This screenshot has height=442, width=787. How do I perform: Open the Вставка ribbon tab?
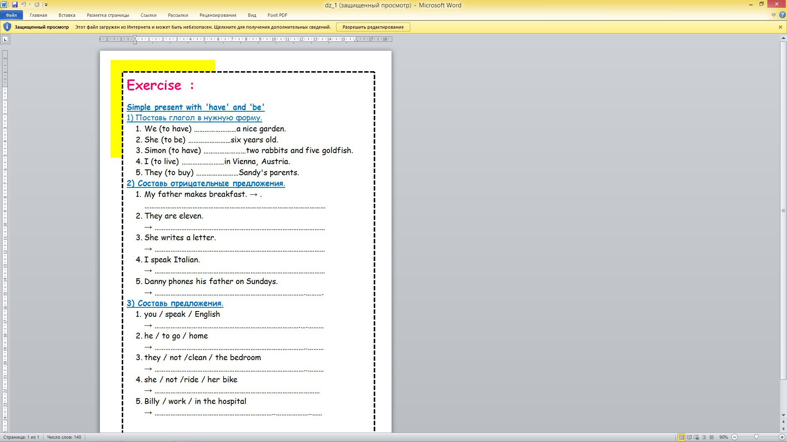pos(67,15)
